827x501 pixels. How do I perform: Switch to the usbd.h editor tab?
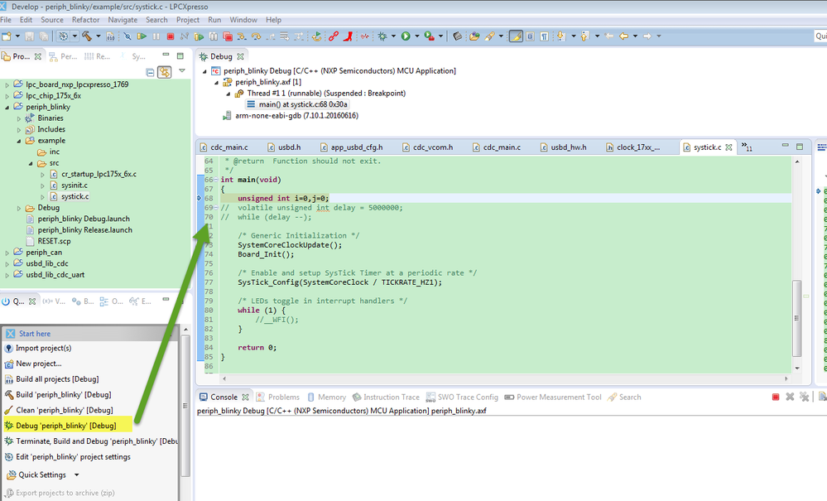coord(285,147)
